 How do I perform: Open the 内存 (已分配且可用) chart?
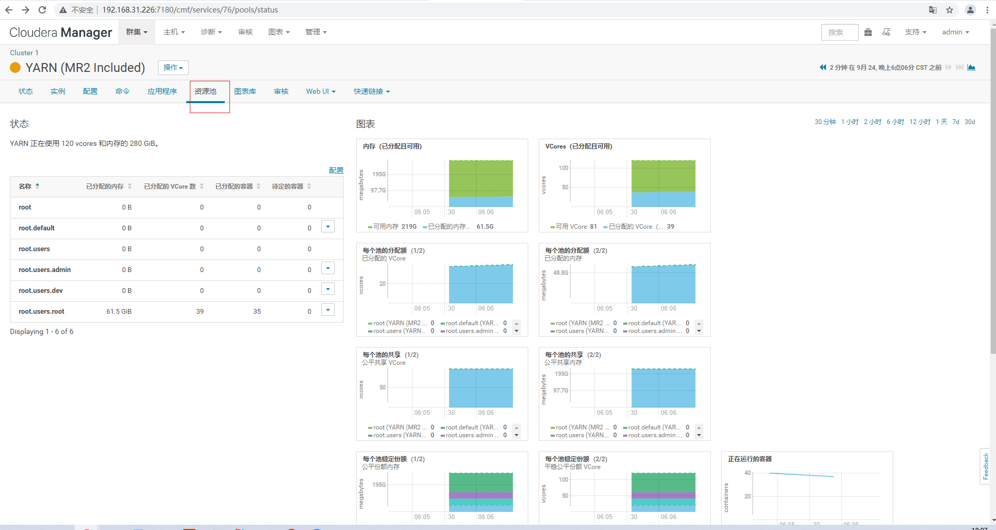tap(442, 186)
